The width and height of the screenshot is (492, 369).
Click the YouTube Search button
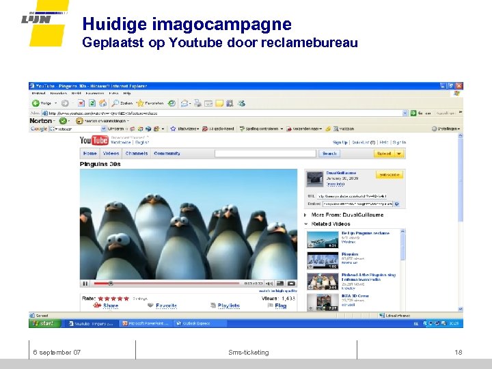pos(329,154)
